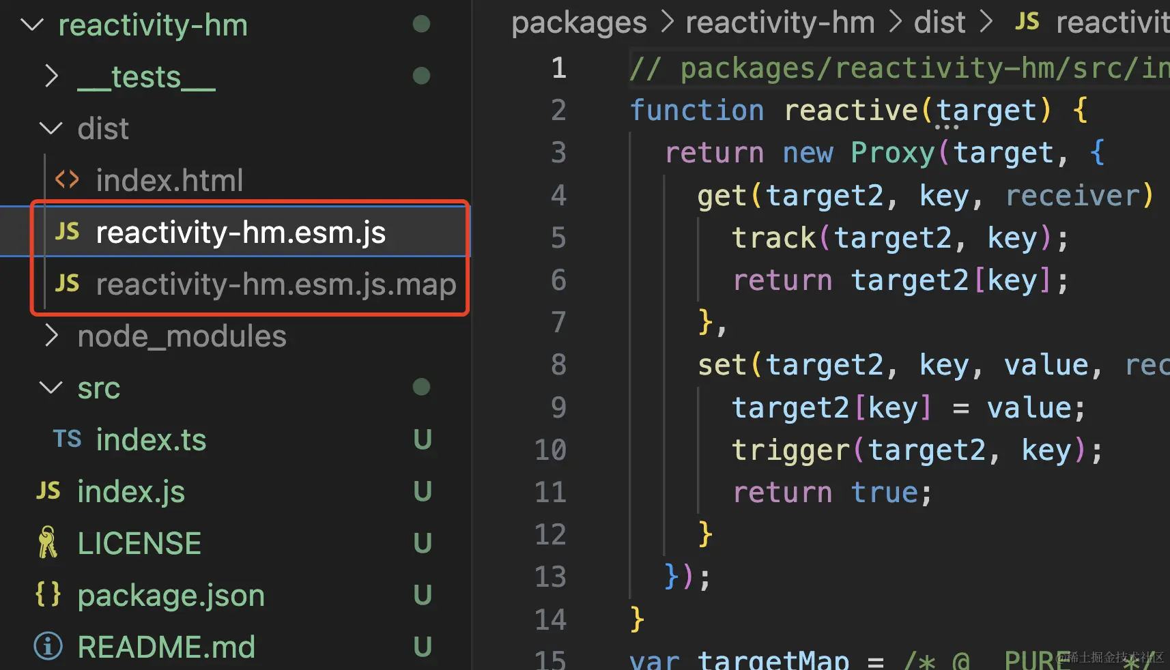The height and width of the screenshot is (670, 1170).
Task: Open the packages breadcrumb item
Action: [579, 23]
